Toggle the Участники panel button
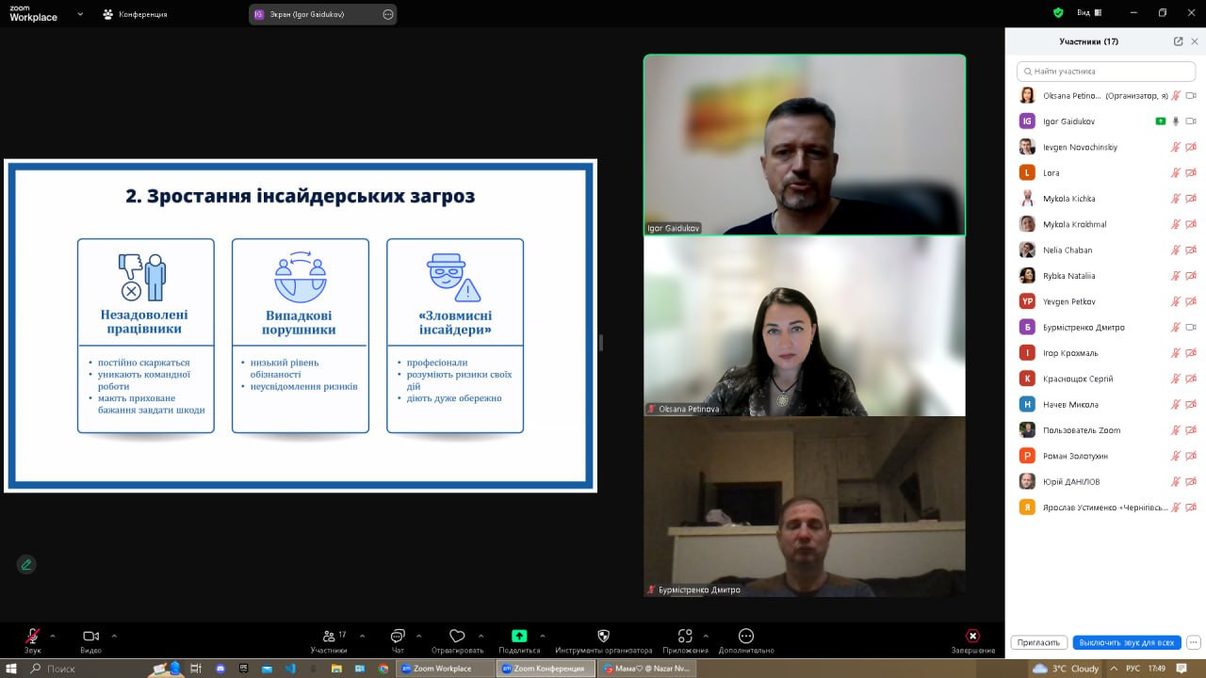The image size is (1206, 678). [329, 640]
